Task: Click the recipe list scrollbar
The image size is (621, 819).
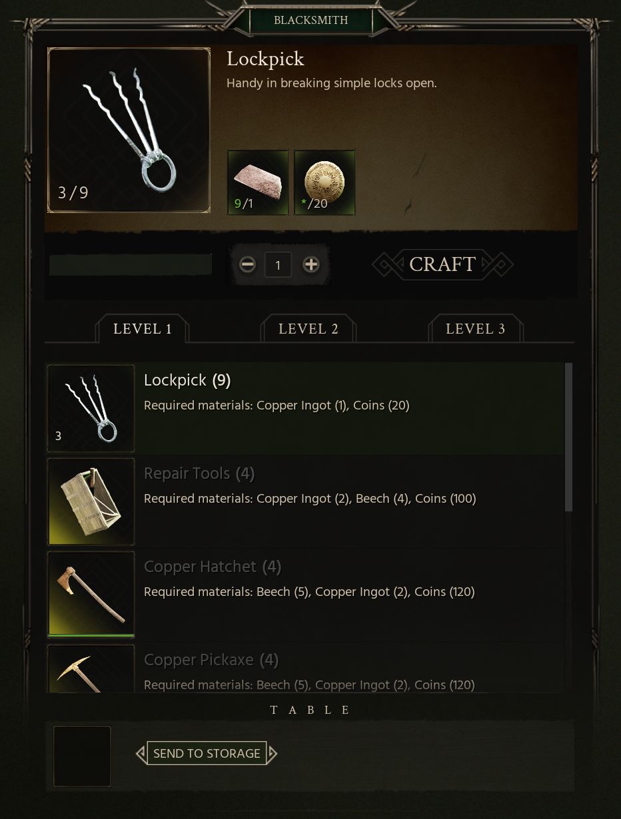Action: 568,437
